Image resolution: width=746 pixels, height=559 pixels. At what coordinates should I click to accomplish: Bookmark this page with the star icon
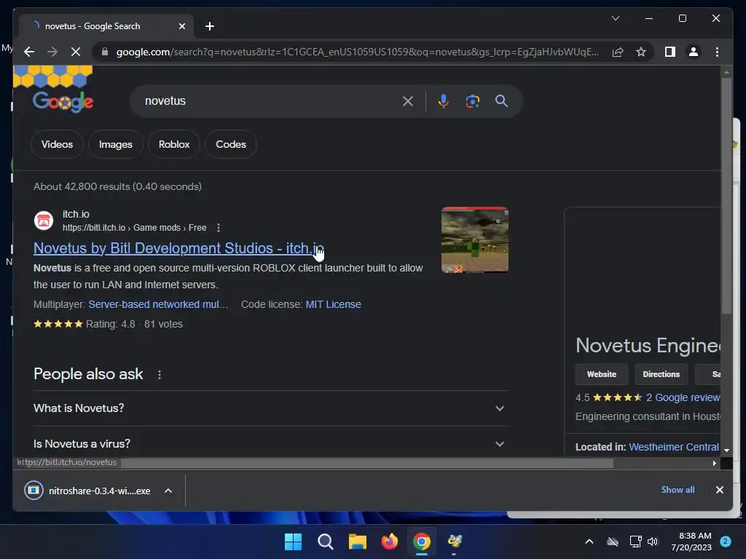641,52
